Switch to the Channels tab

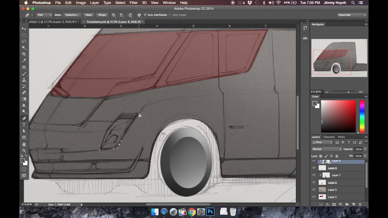tap(329, 137)
